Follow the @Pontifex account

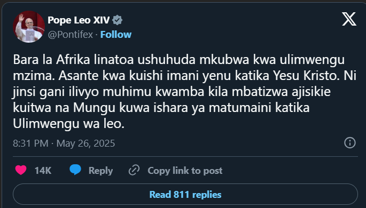[x=116, y=35]
